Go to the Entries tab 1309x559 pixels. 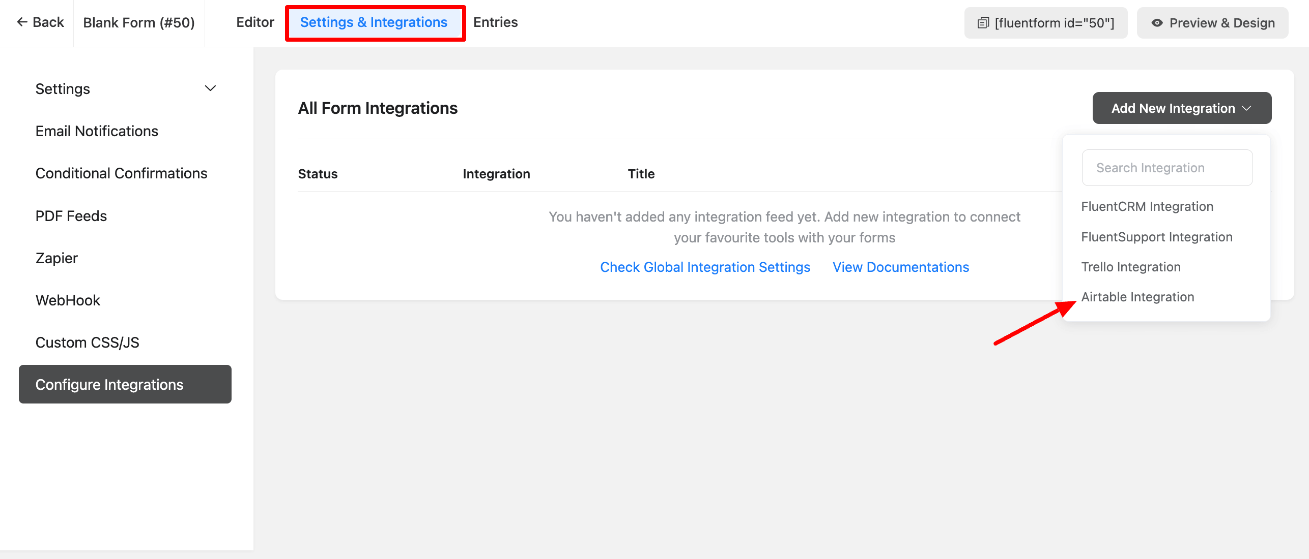tap(495, 22)
